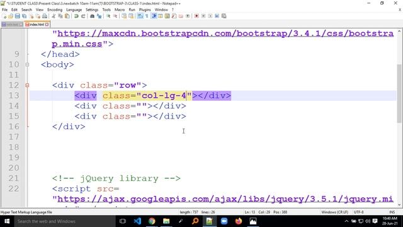Click in the Search the web and Windows box
Screen dimensions: 403x227
pyautogui.click(x=64, y=221)
